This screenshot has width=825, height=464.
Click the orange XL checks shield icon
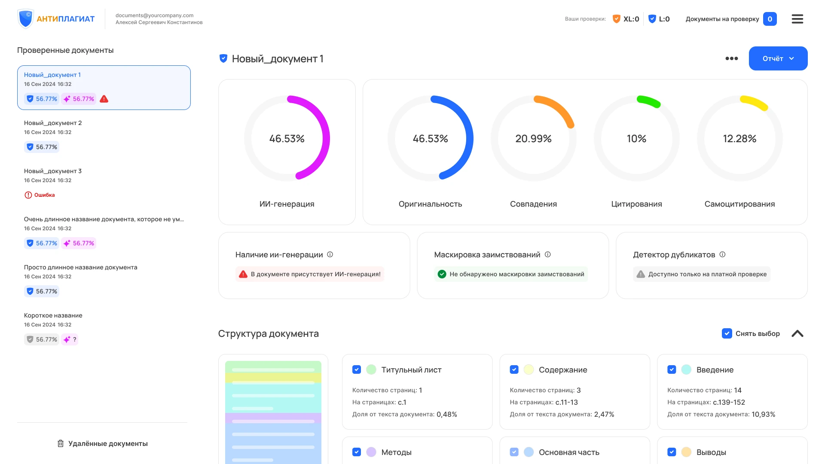[x=616, y=19]
